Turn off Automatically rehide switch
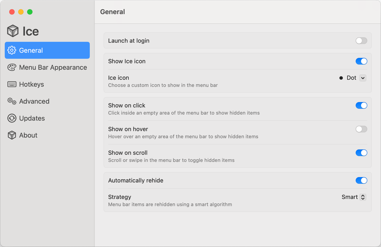The image size is (381, 247). 361,180
